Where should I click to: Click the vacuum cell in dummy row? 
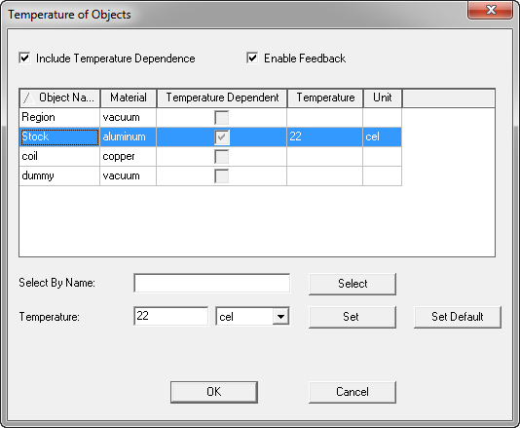click(128, 176)
